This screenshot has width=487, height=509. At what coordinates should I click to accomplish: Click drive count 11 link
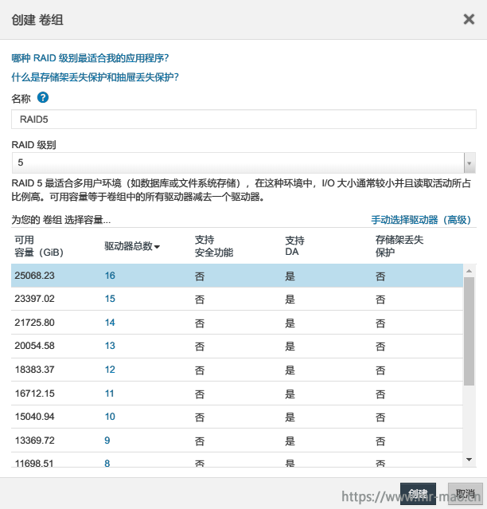109,393
